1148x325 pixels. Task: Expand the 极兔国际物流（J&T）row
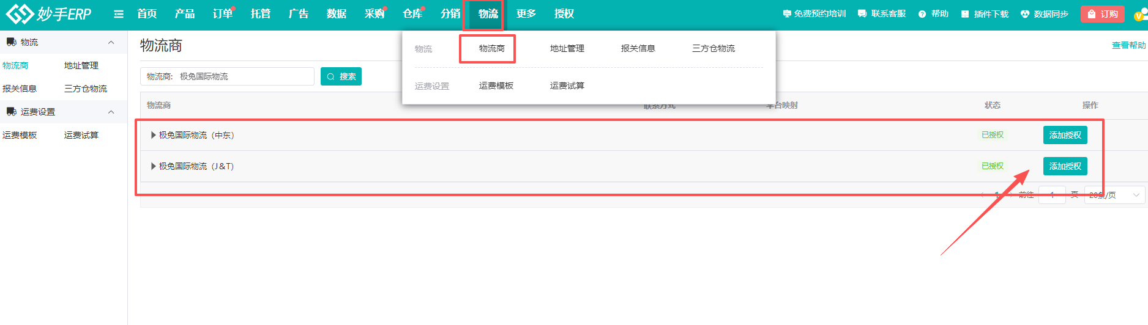point(154,166)
